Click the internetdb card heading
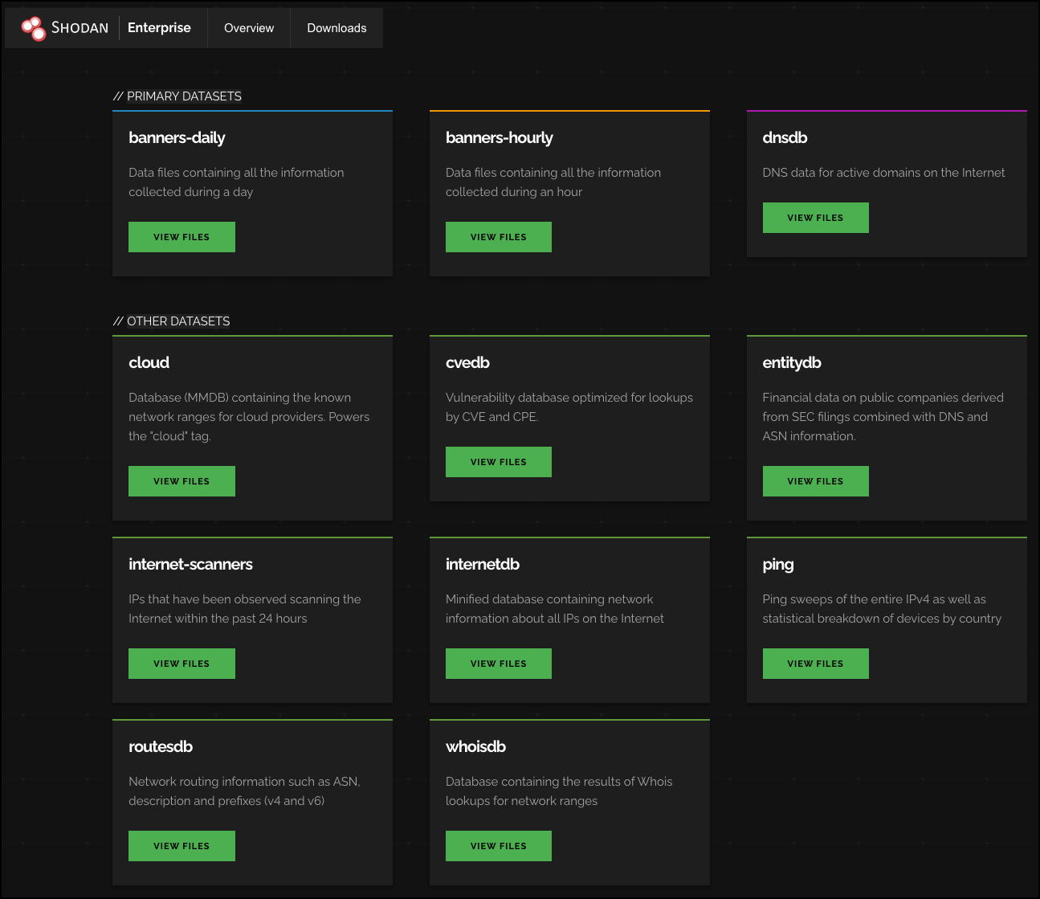The height and width of the screenshot is (899, 1040). 482,564
